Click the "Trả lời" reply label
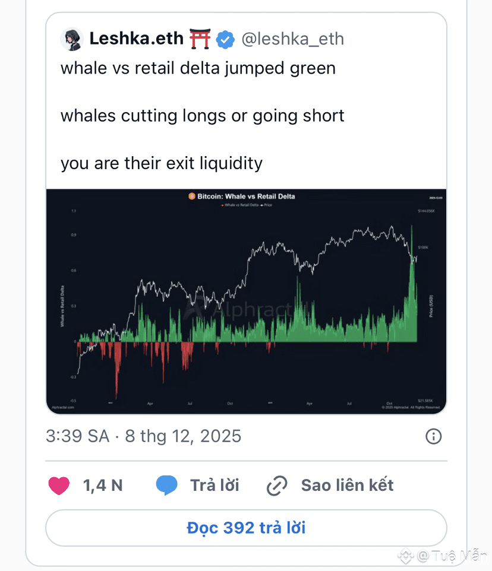The image size is (492, 571). 215,486
